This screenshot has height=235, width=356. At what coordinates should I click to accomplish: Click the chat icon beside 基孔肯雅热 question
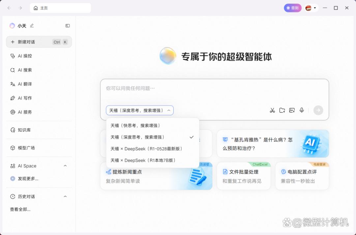tap(225, 139)
